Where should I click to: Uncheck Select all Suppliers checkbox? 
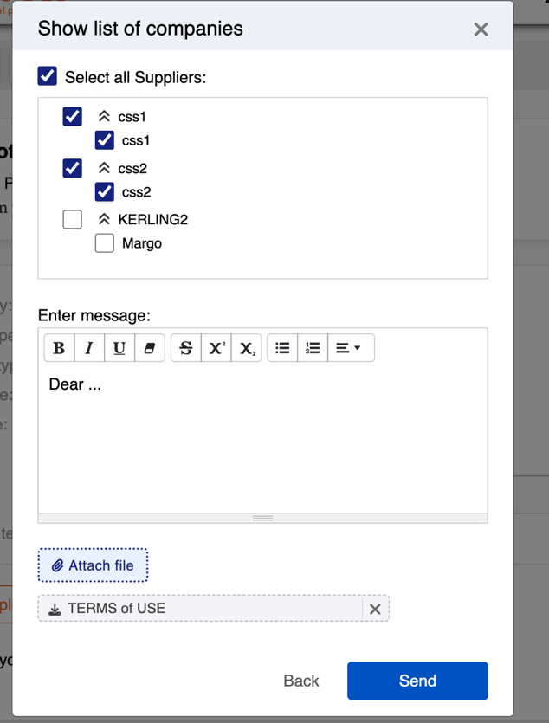coord(48,76)
